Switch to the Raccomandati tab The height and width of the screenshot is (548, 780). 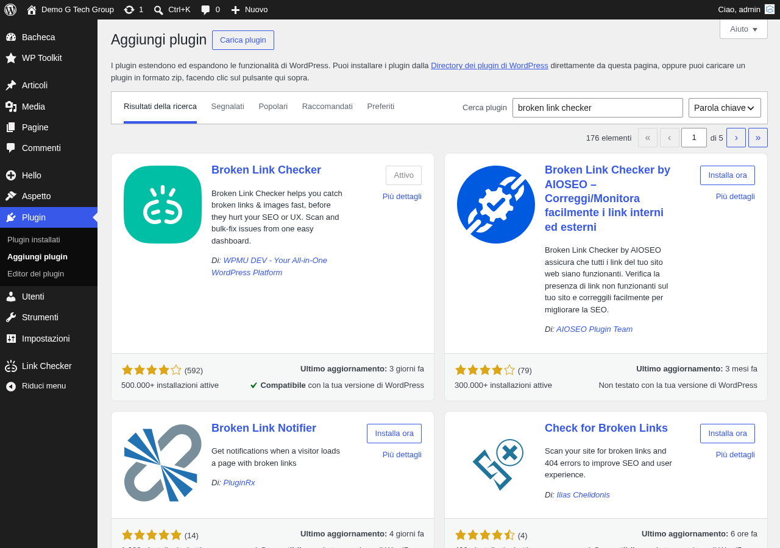click(327, 107)
